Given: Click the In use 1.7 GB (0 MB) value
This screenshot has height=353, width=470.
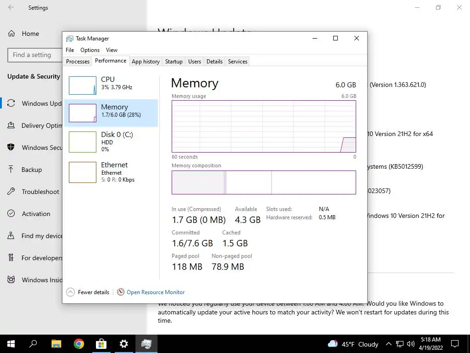Looking at the screenshot, I should 199,220.
